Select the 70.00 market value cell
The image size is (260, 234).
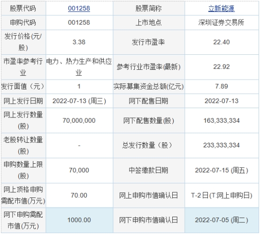point(79,195)
